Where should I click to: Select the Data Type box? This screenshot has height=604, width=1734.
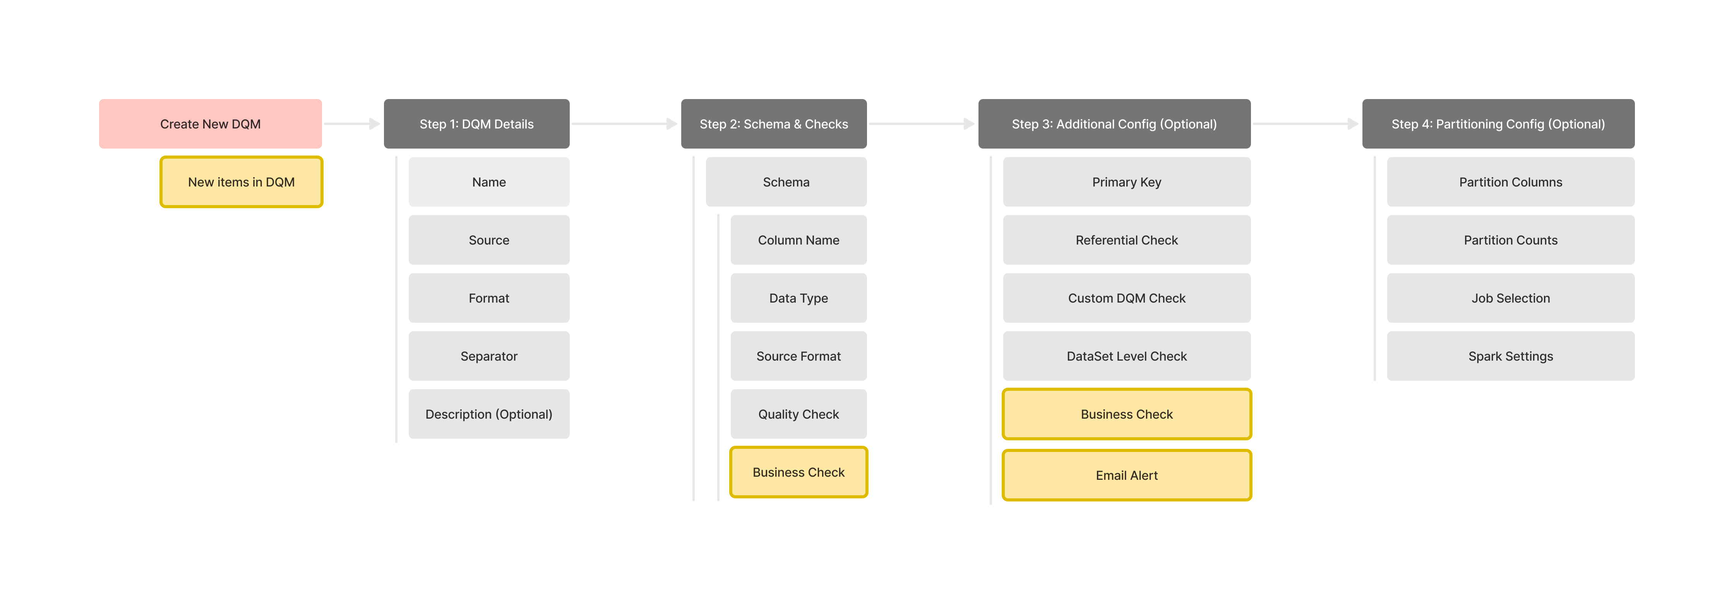798,298
